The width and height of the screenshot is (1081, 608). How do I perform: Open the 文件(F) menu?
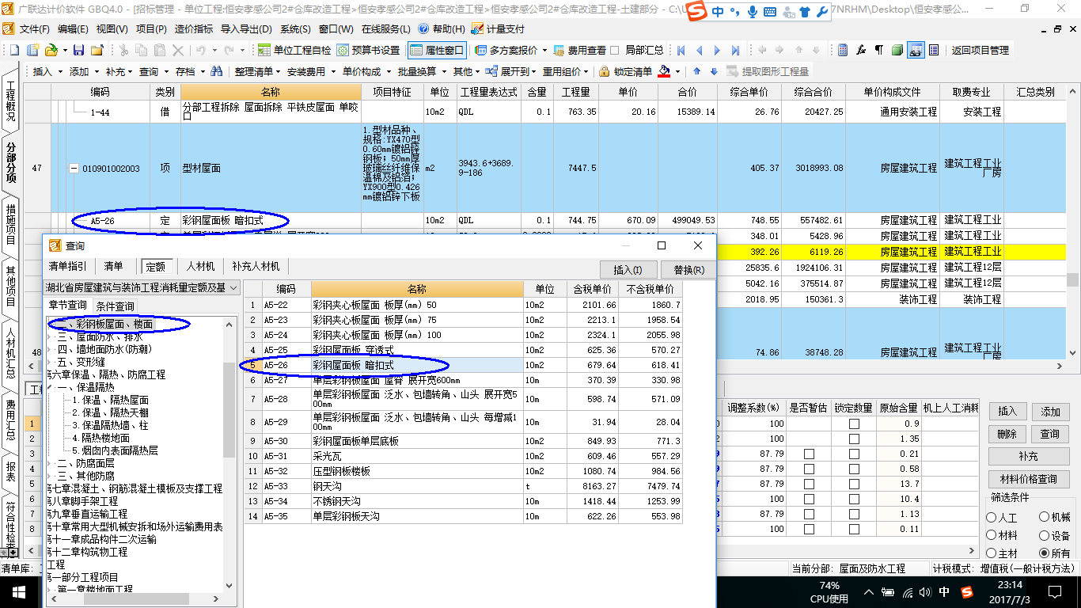[34, 28]
